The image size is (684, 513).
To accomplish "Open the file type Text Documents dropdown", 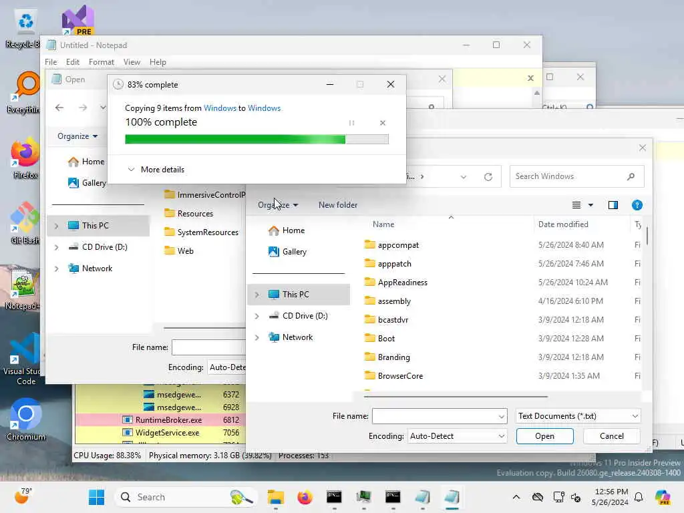I will pyautogui.click(x=578, y=416).
